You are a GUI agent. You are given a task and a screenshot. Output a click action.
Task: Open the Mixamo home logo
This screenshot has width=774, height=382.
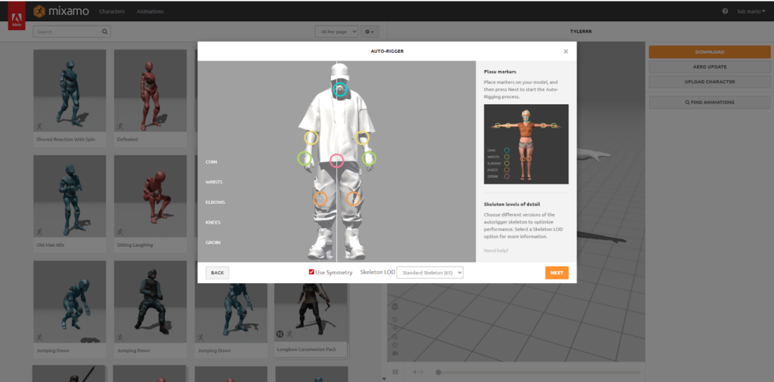point(61,11)
